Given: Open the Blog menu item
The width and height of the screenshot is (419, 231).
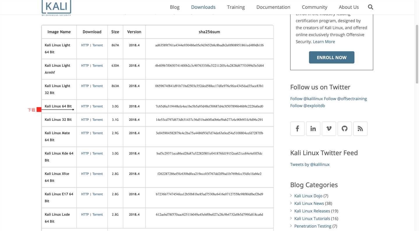Looking at the screenshot, I should click(175, 7).
